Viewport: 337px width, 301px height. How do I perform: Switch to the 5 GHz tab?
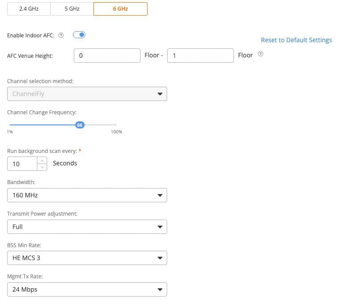72,9
